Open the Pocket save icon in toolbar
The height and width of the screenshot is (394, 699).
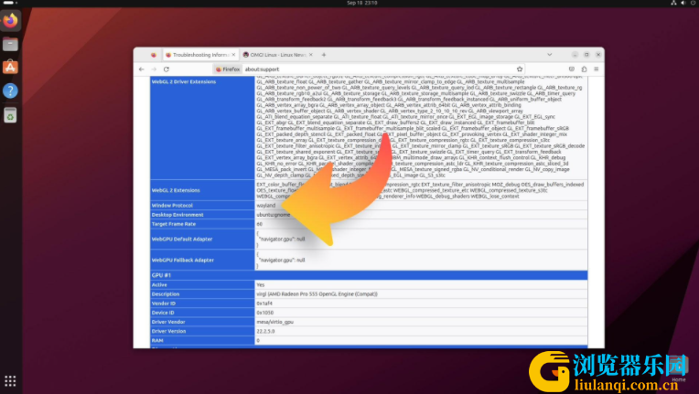(572, 69)
